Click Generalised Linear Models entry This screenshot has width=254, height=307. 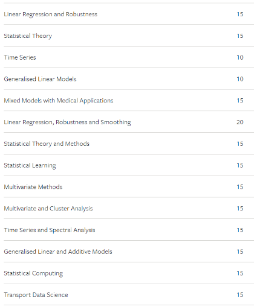(x=40, y=79)
